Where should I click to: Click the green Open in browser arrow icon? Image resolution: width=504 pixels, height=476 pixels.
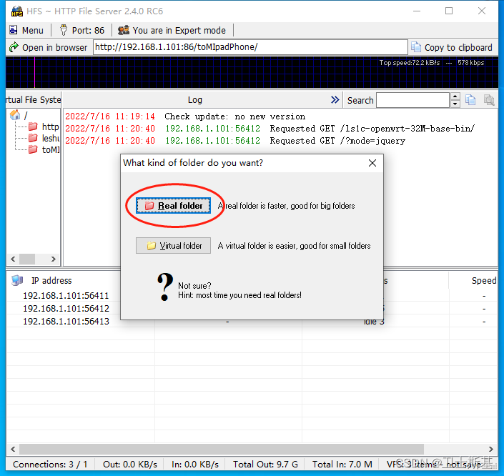14,48
